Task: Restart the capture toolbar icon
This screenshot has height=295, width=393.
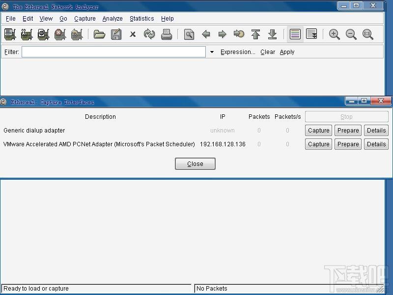Action: click(77, 34)
